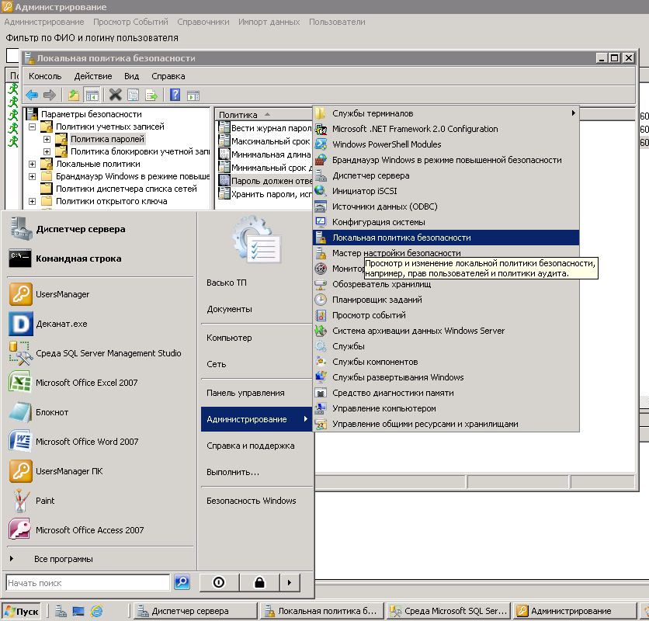The width and height of the screenshot is (649, 621).
Task: Collapse the Политики учетных записей tree node
Action: point(33,127)
